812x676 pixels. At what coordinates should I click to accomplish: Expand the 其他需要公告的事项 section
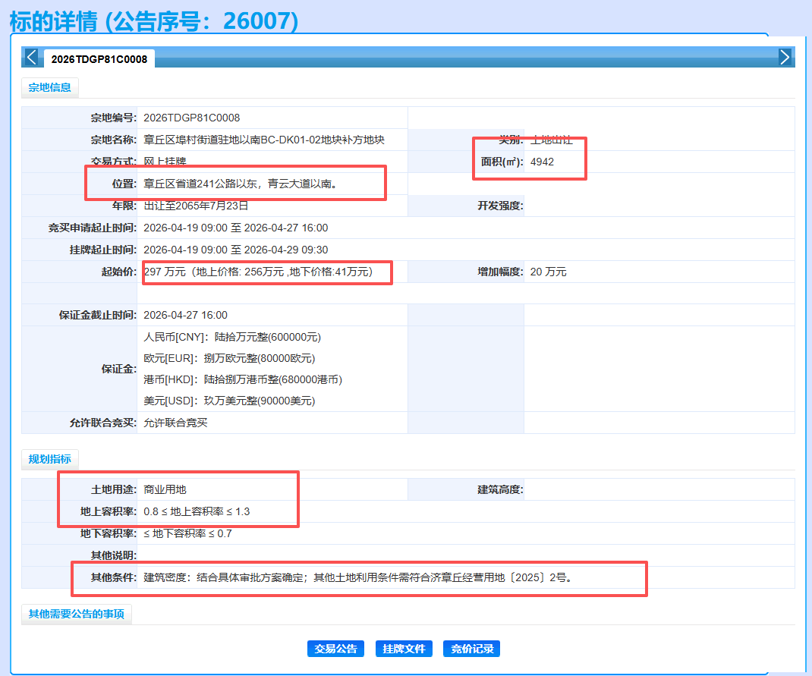[x=76, y=614]
